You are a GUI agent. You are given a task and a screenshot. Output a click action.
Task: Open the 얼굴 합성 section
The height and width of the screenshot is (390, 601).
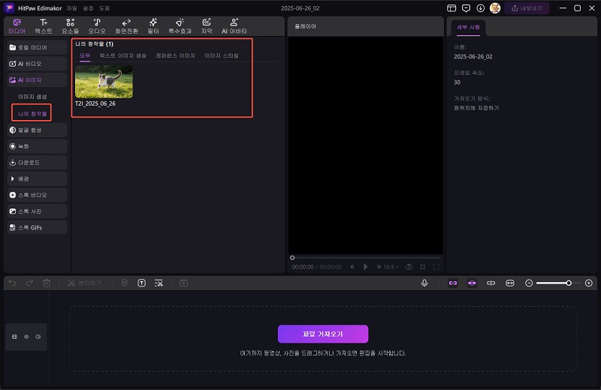coord(37,130)
